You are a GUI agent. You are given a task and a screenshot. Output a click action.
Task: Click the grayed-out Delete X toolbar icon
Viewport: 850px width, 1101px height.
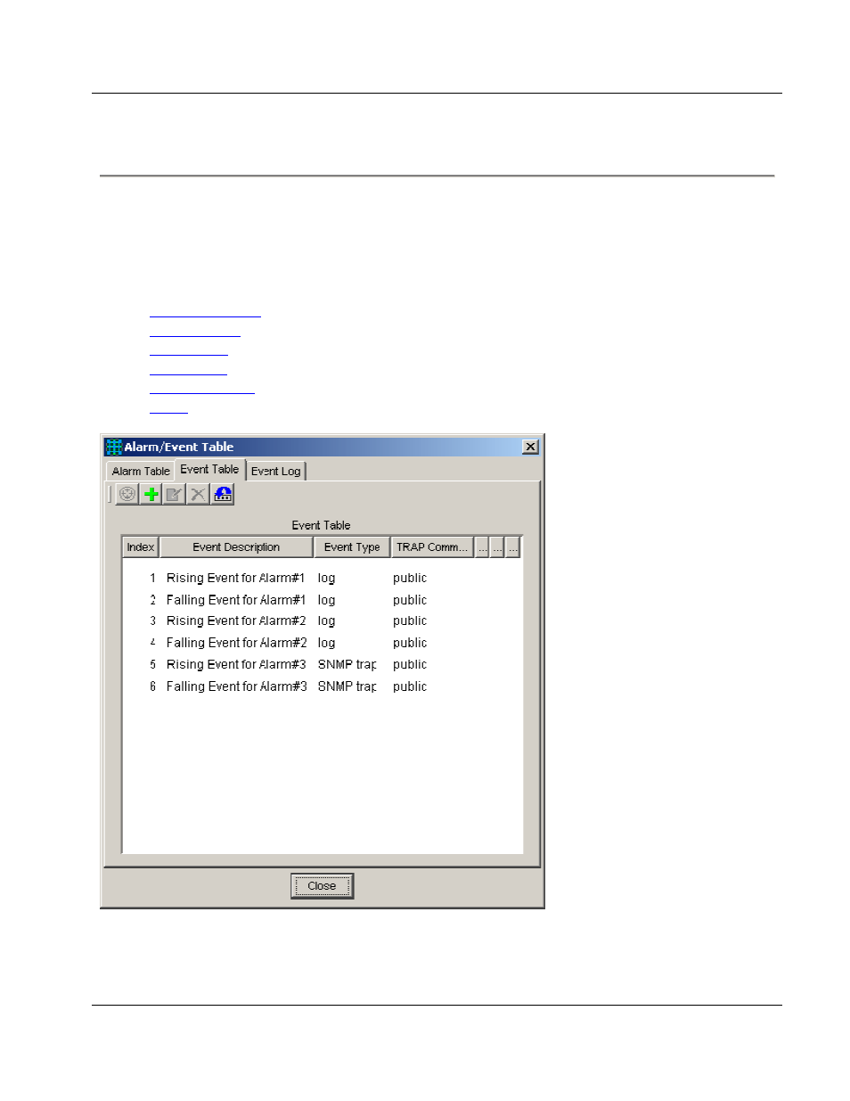click(199, 494)
